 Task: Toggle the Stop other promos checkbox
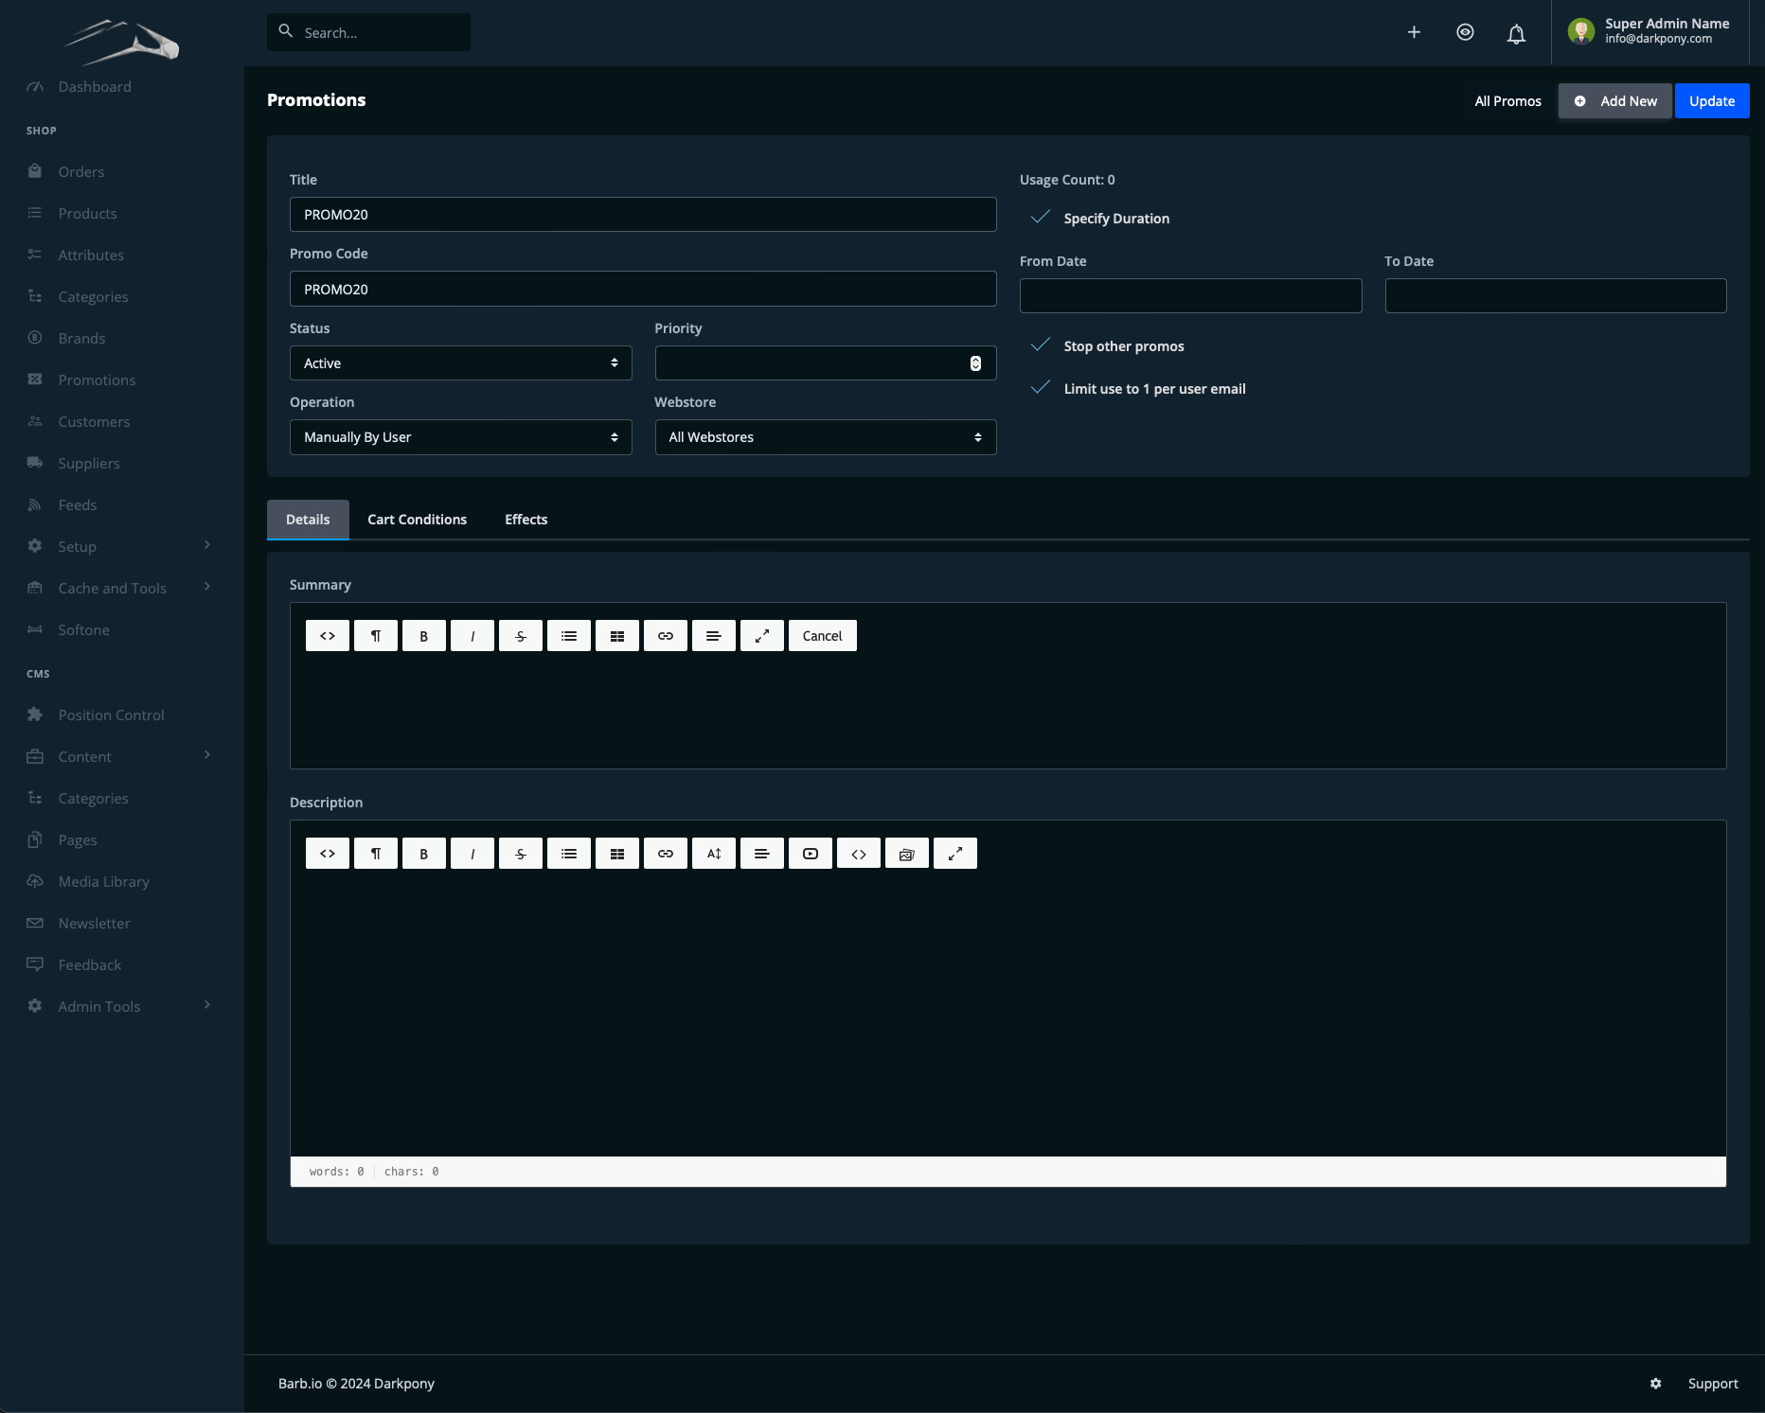pos(1040,345)
